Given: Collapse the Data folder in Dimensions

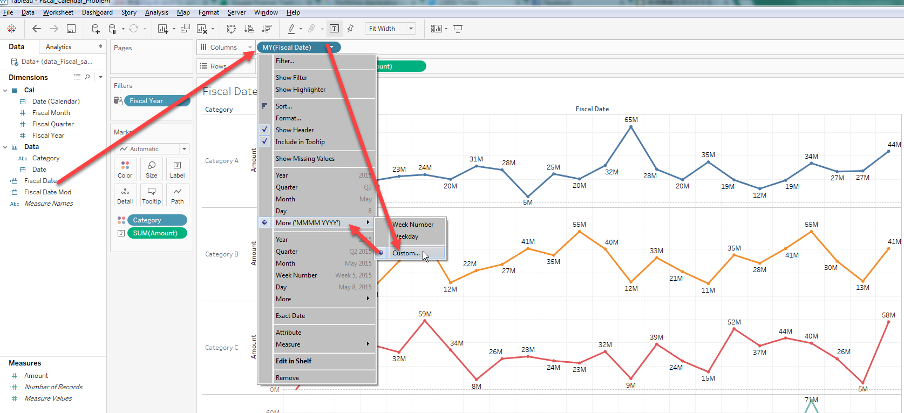Looking at the screenshot, I should 5,147.
